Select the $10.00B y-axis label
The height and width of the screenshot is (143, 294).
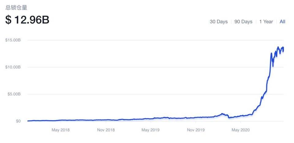click(13, 67)
